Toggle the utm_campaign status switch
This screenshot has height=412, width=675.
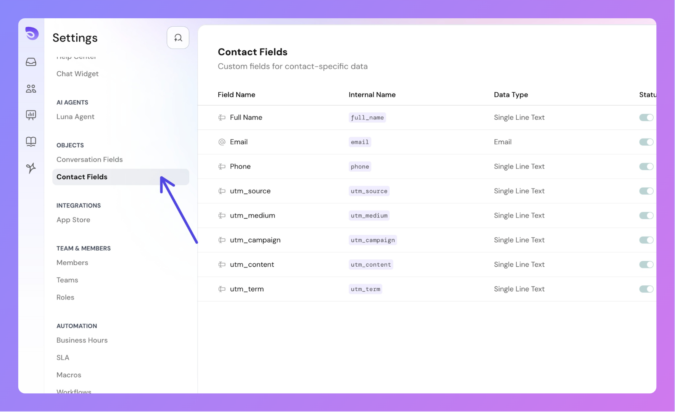pos(646,240)
